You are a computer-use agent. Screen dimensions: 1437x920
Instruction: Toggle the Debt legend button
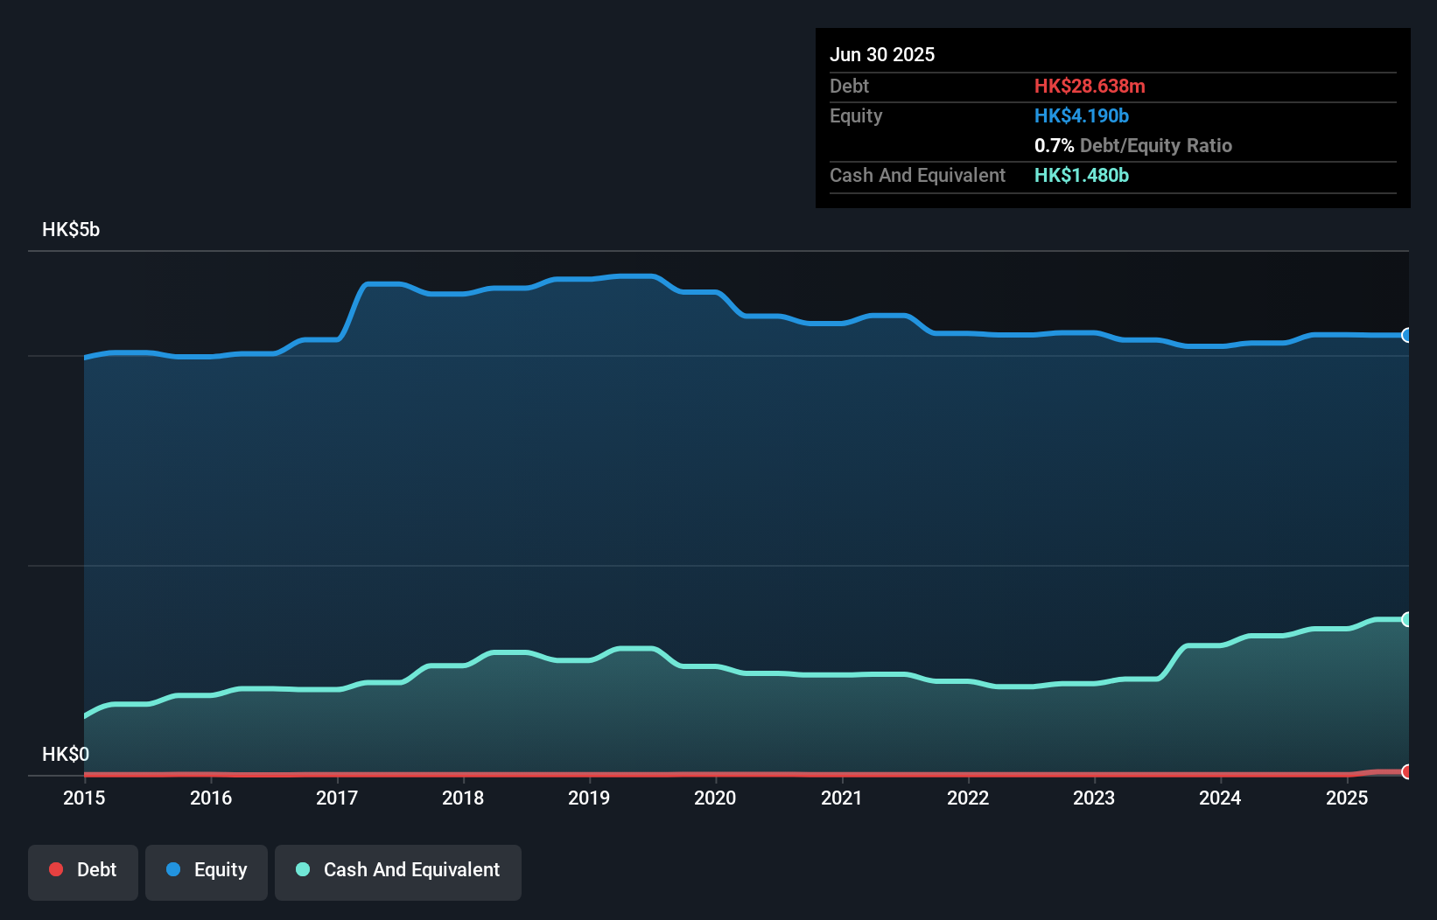83,871
